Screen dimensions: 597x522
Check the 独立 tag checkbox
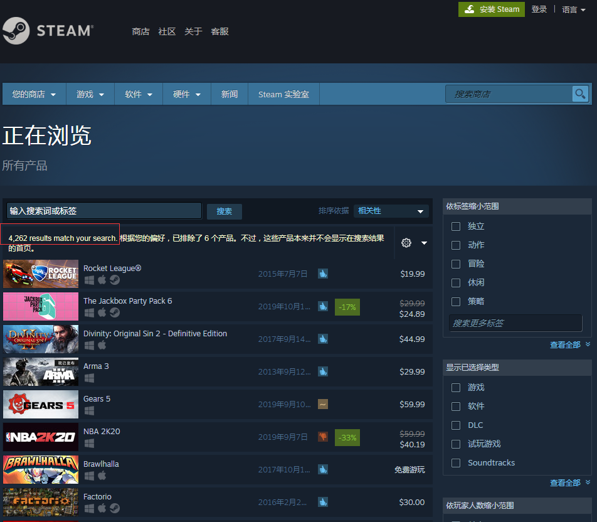tap(456, 226)
